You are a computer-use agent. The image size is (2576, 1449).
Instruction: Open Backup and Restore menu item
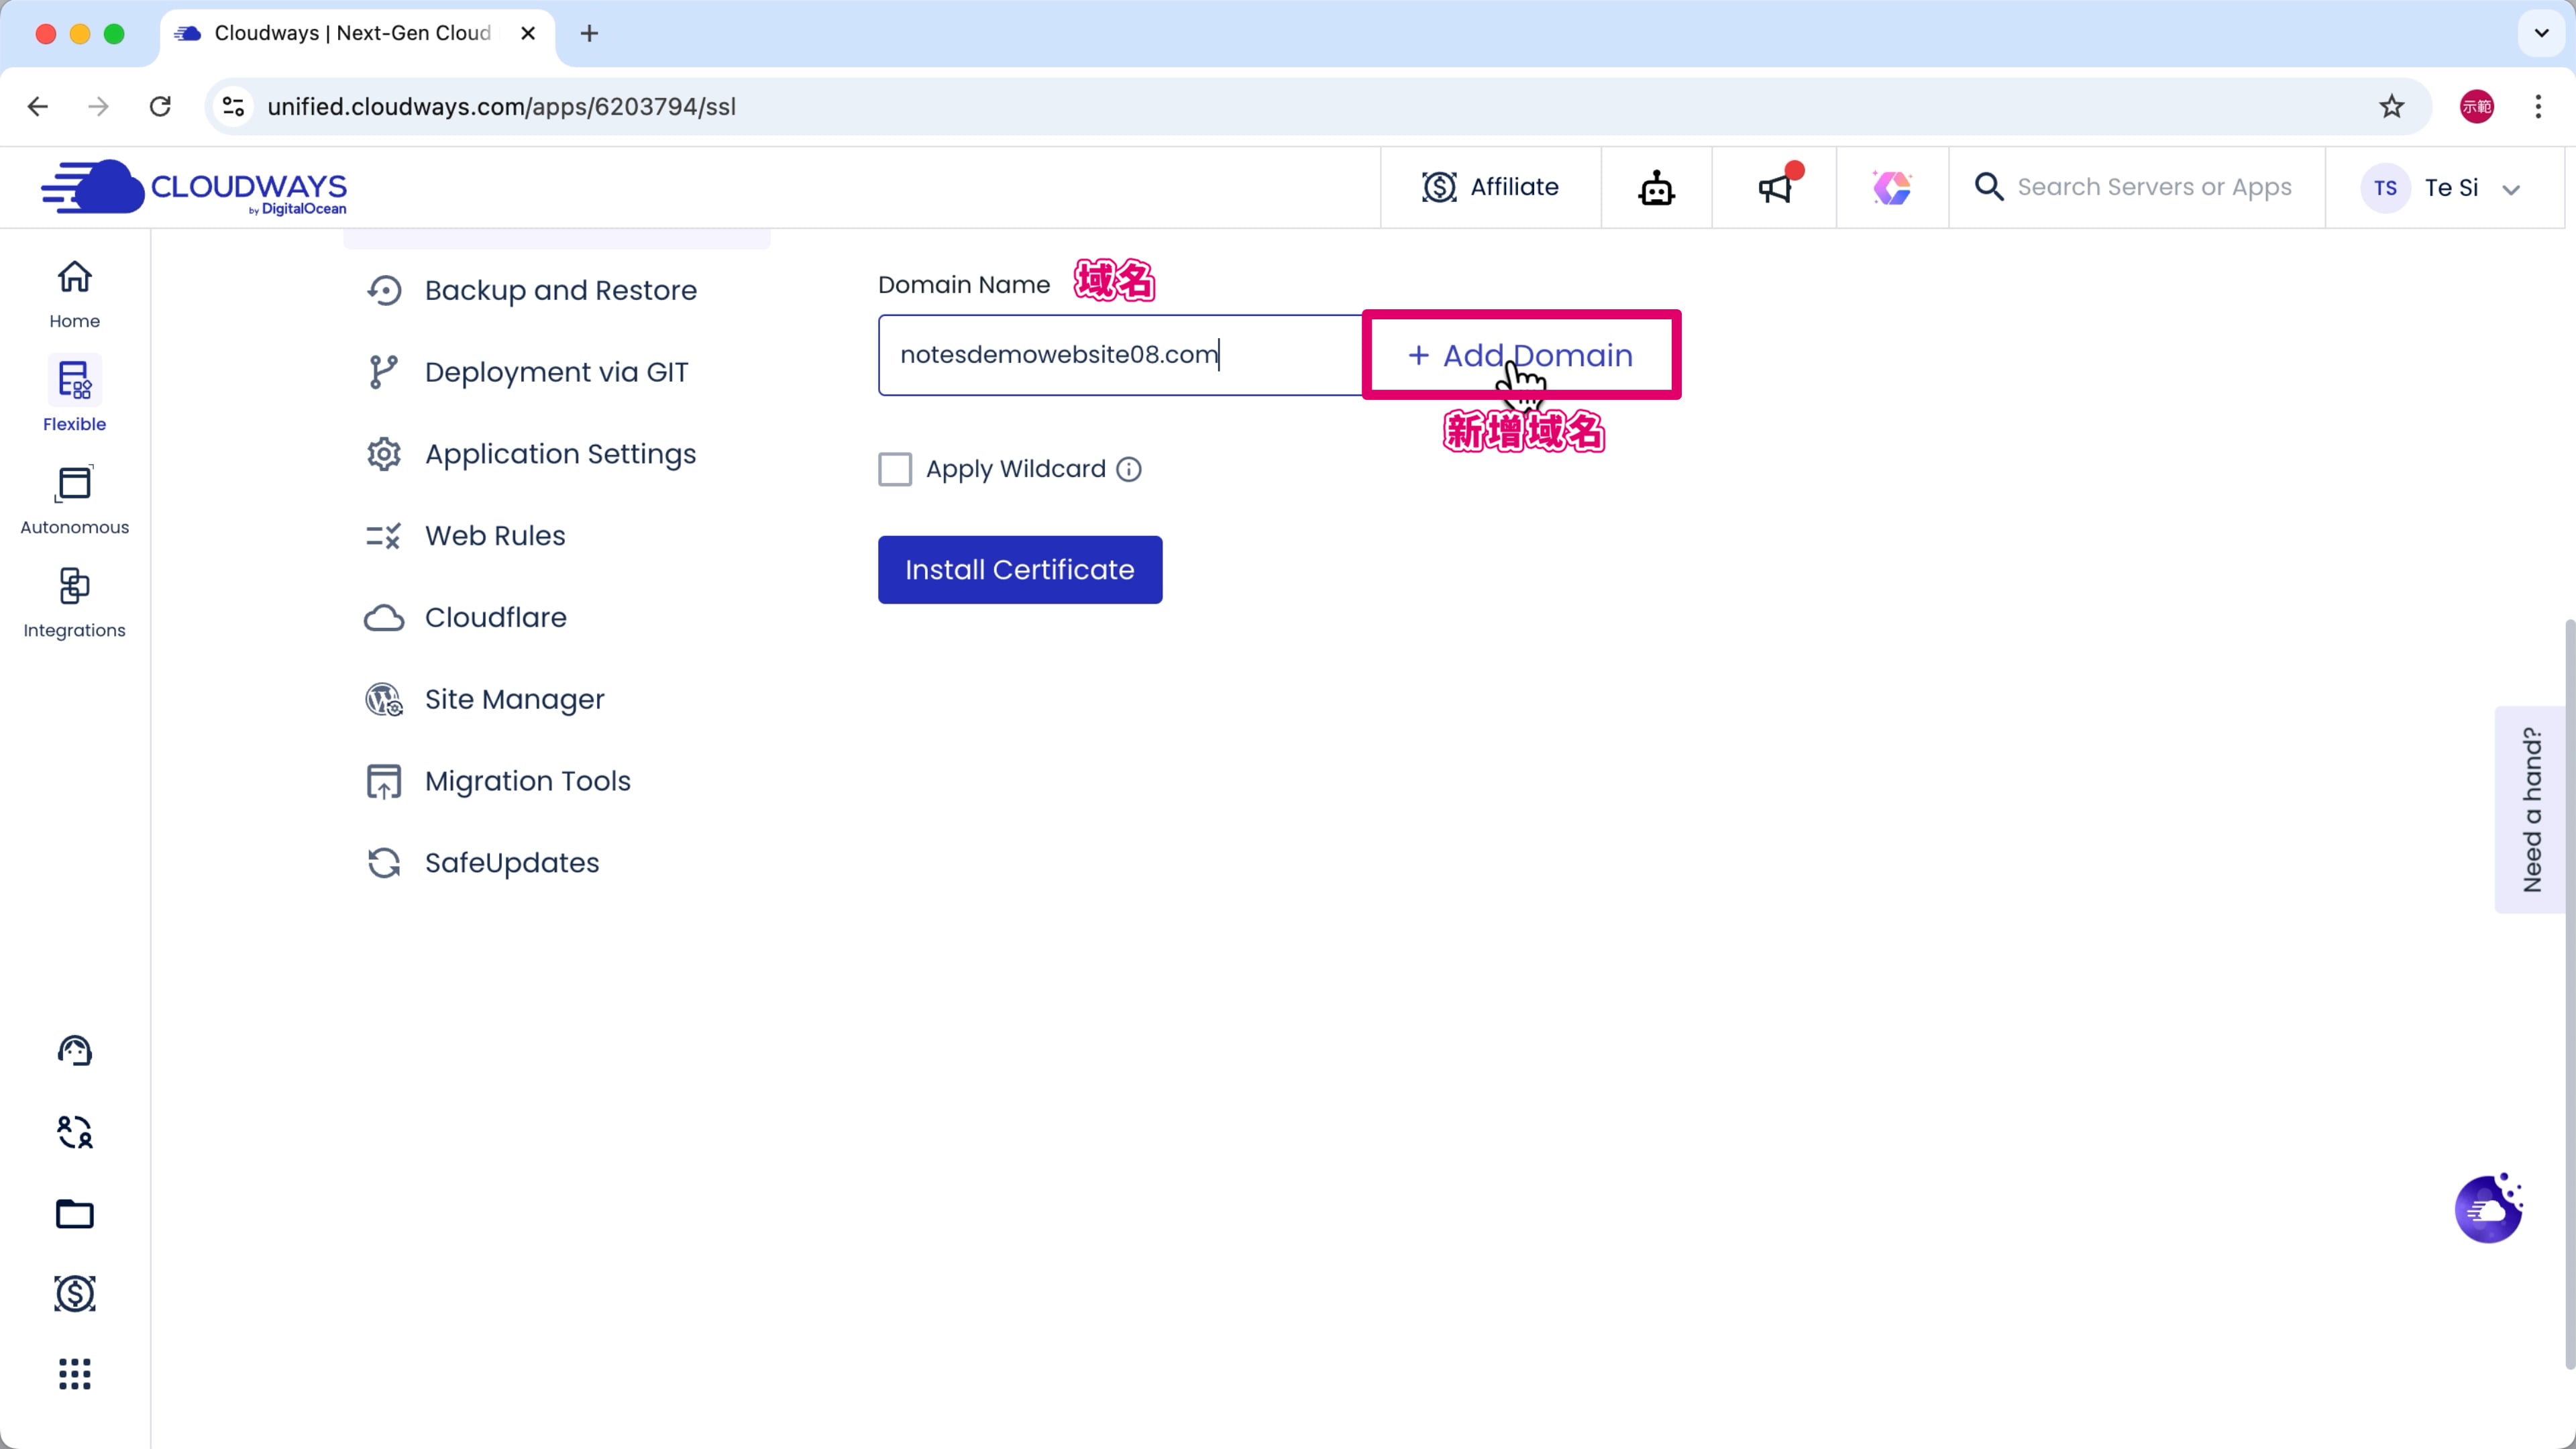tap(560, 290)
